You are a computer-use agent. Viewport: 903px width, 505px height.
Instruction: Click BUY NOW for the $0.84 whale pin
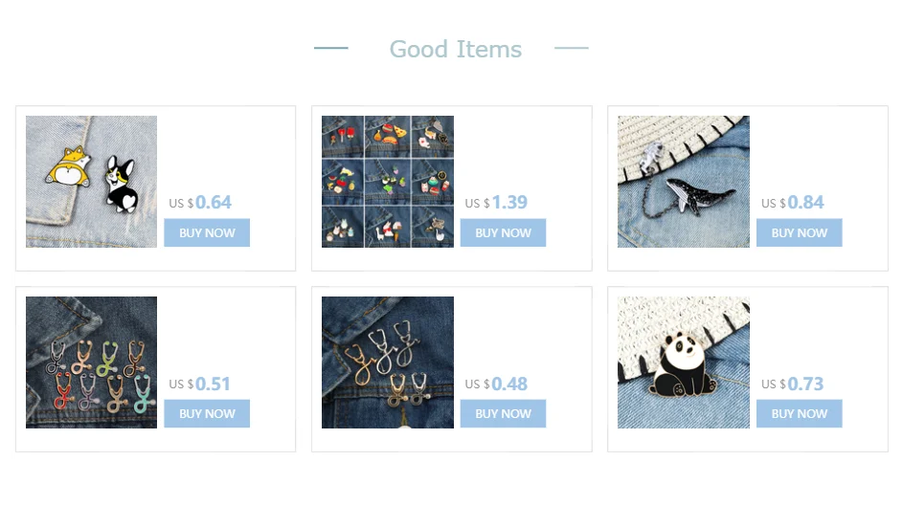tap(800, 232)
